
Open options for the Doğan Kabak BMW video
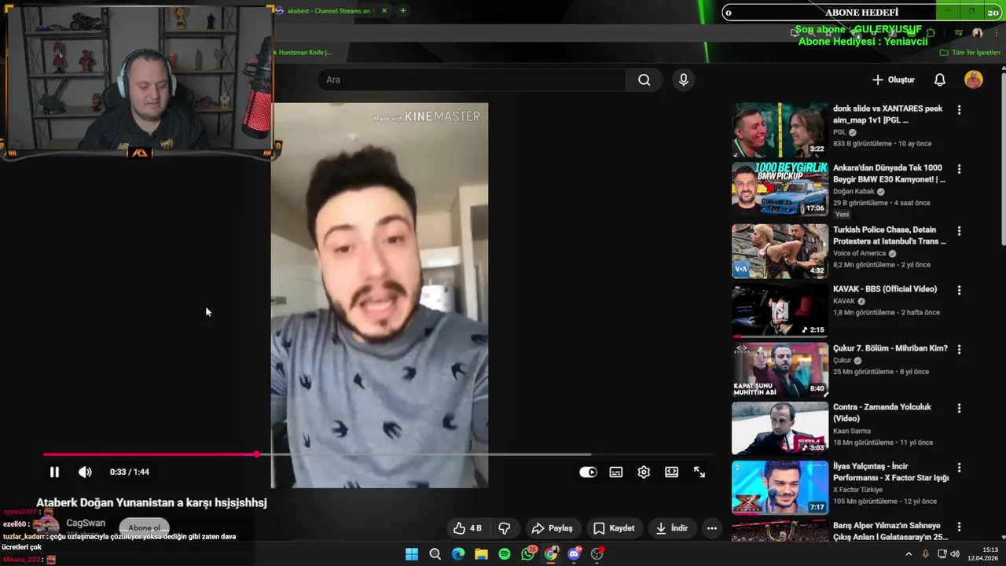pyautogui.click(x=959, y=169)
